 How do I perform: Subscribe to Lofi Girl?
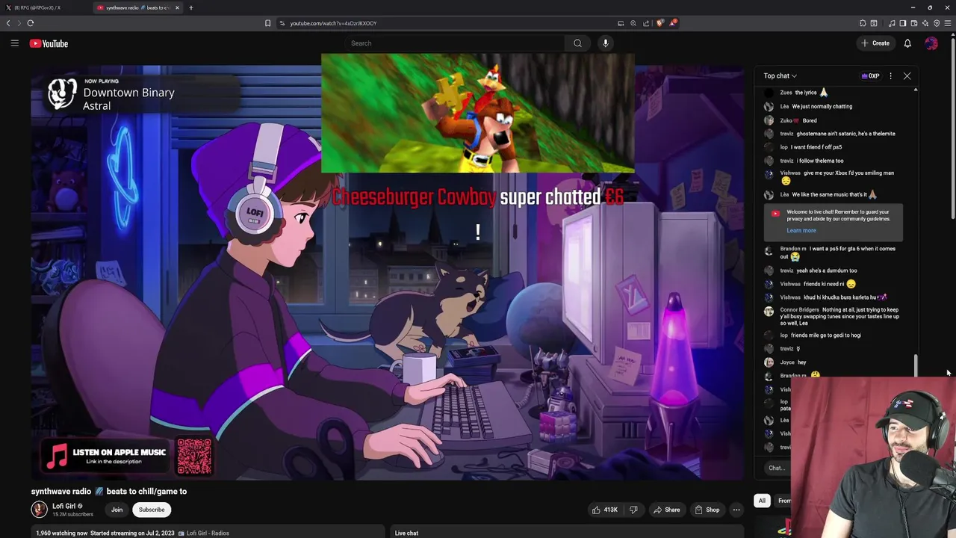point(152,510)
